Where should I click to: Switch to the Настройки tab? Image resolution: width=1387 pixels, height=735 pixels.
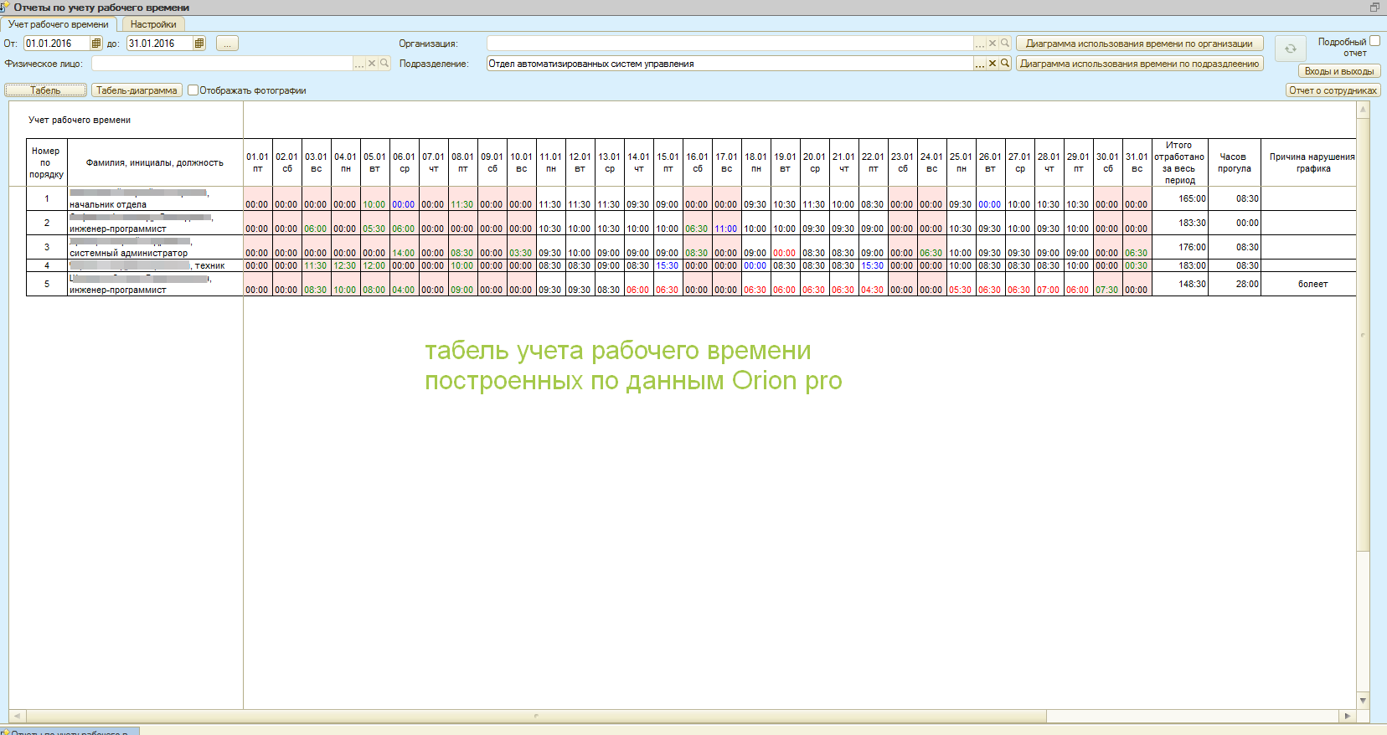[153, 24]
